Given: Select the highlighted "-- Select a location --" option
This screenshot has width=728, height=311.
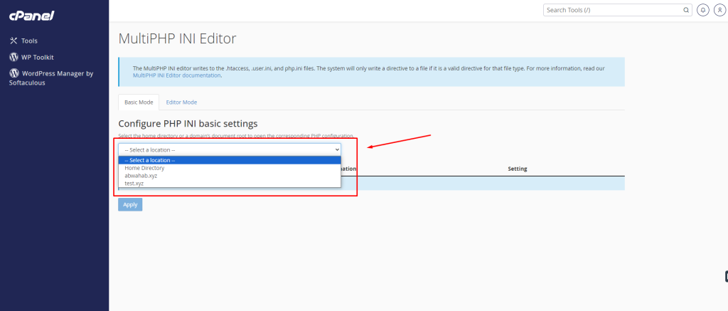Looking at the screenshot, I should 150,160.
